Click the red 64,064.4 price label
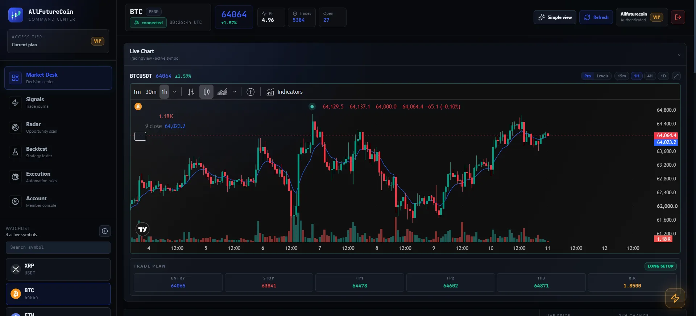Viewport: 696px width, 316px height. point(666,135)
